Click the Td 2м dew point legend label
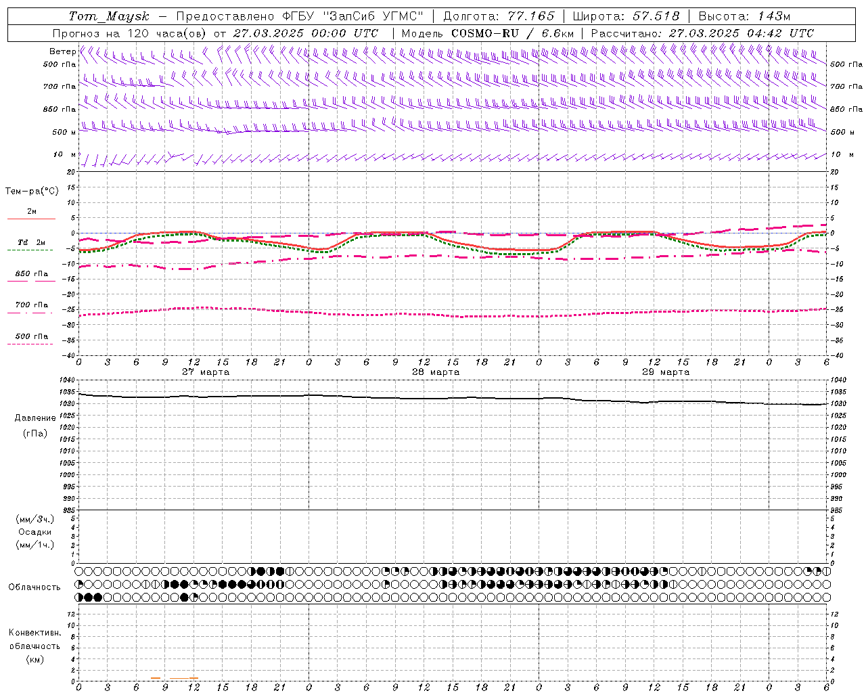 pos(32,242)
